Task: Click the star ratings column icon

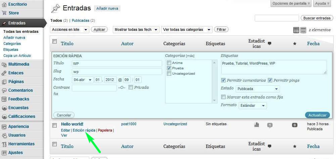Action: pyautogui.click(x=295, y=44)
